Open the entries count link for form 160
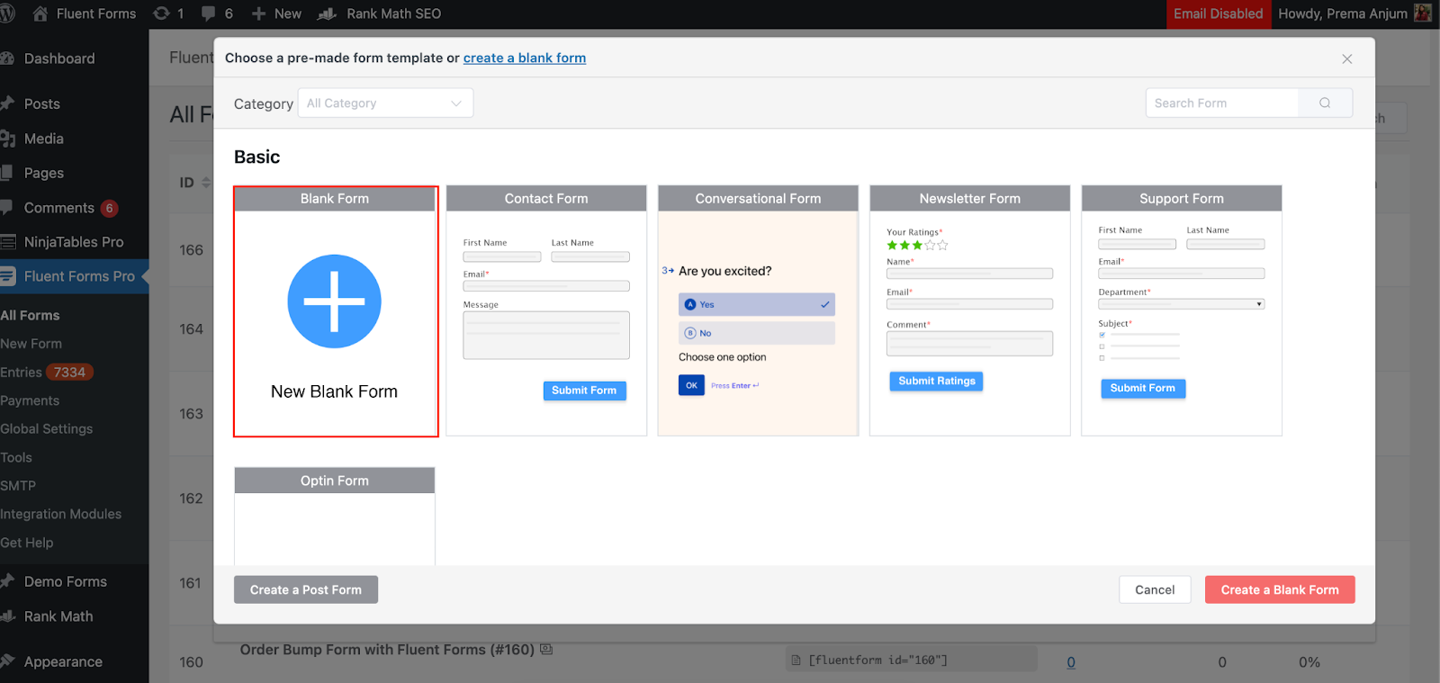Viewport: 1440px width, 683px height. tap(1071, 662)
